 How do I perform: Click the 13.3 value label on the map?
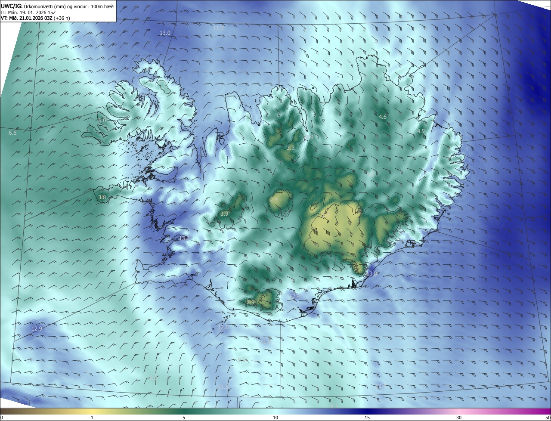coord(184,238)
